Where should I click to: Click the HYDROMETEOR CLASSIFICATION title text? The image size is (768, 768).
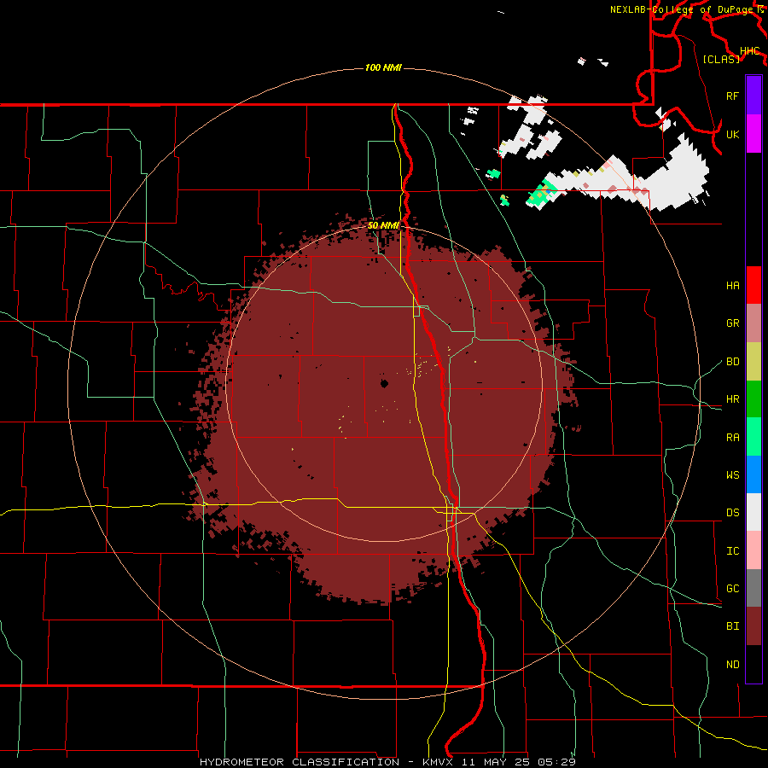pos(300,762)
